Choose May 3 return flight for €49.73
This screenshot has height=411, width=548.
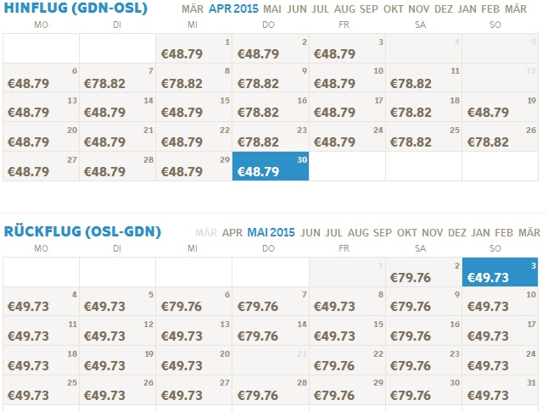click(x=500, y=272)
